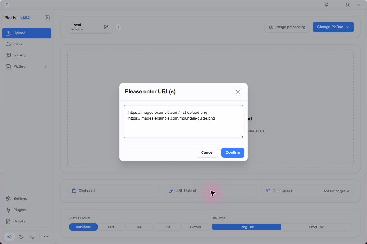367x244 pixels.
Task: Open the Cloud page
Action: 27,44
